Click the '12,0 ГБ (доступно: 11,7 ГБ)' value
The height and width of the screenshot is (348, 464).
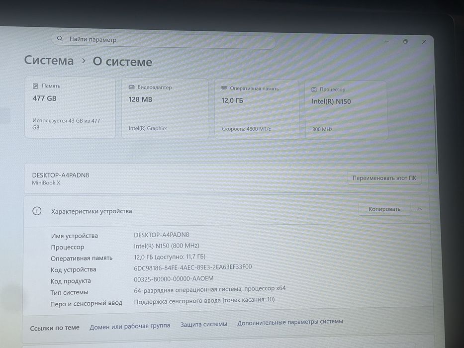[x=170, y=257]
